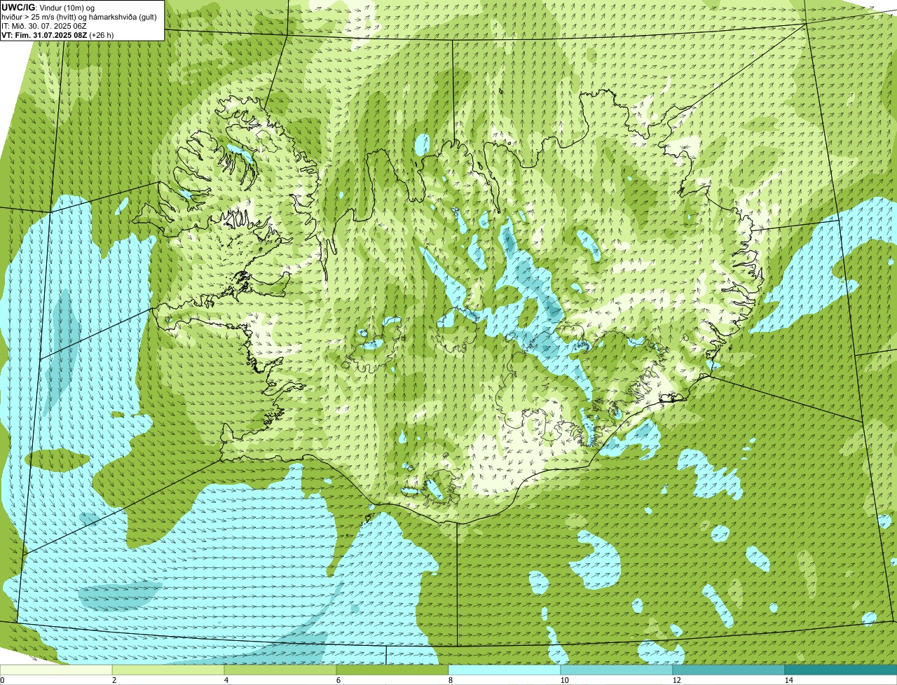Pick the medium cyan 10–12 color bar segment
The height and width of the screenshot is (685, 897).
point(617,670)
